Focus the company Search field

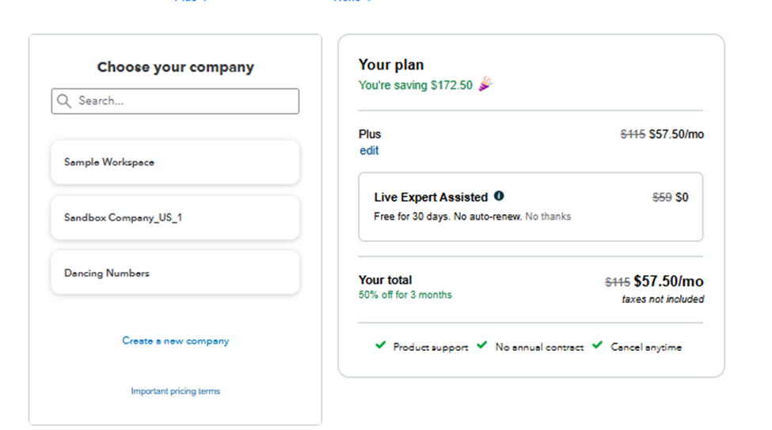click(x=182, y=101)
